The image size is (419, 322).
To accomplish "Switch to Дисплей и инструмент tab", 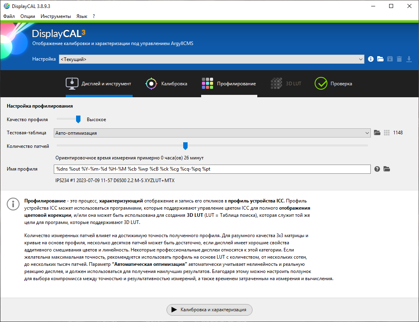I will pos(99,84).
